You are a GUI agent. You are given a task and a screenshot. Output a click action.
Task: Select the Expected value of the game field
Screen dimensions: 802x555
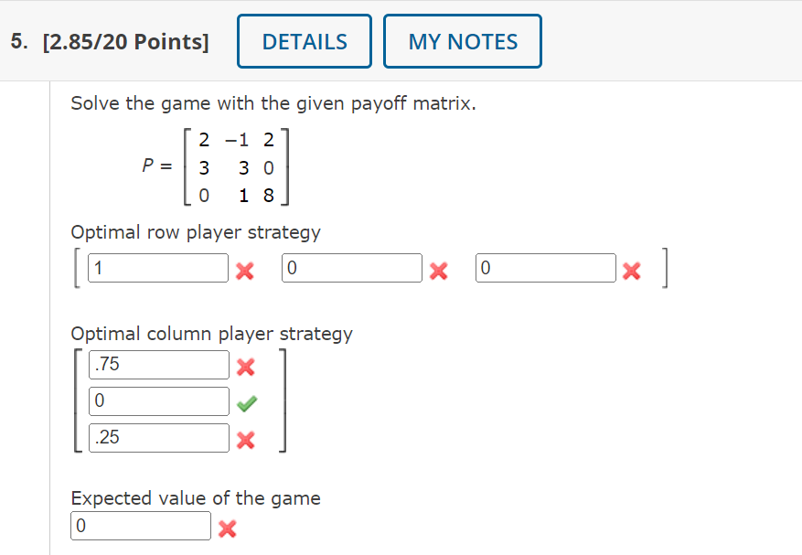[140, 525]
